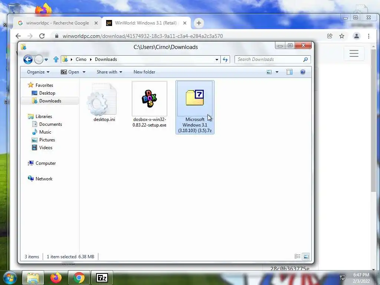This screenshot has height=285, width=380.
Task: Click File Explorer taskbar icon
Action: coord(33,278)
